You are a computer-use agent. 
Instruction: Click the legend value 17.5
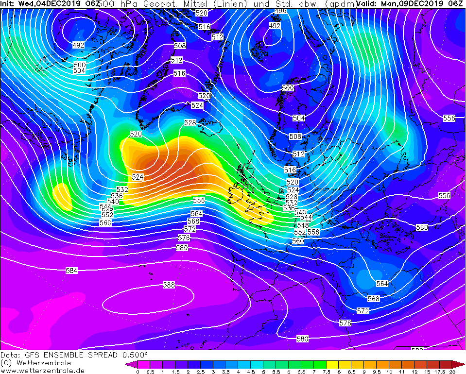point(440,372)
